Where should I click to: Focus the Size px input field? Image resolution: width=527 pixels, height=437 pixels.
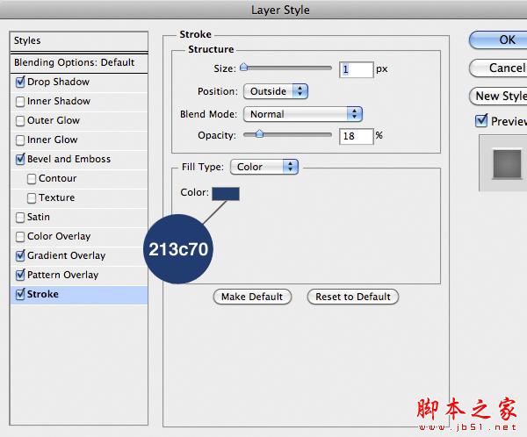point(357,69)
